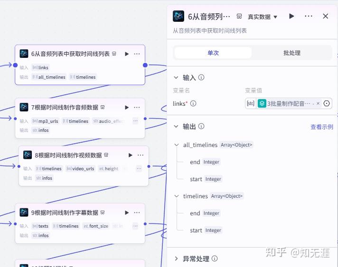Click plugin icon of node 9
This screenshot has width=338, height=267.
[x=24, y=212]
